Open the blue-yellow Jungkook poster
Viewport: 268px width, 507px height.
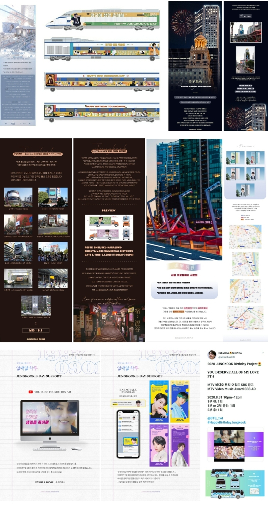tap(158, 401)
